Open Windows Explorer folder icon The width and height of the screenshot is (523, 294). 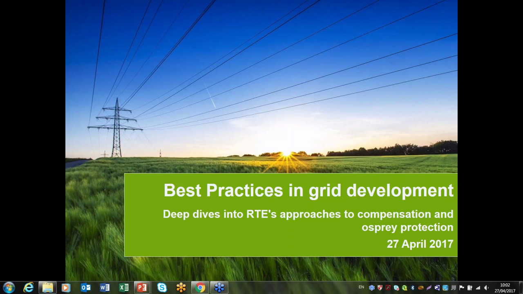click(48, 287)
